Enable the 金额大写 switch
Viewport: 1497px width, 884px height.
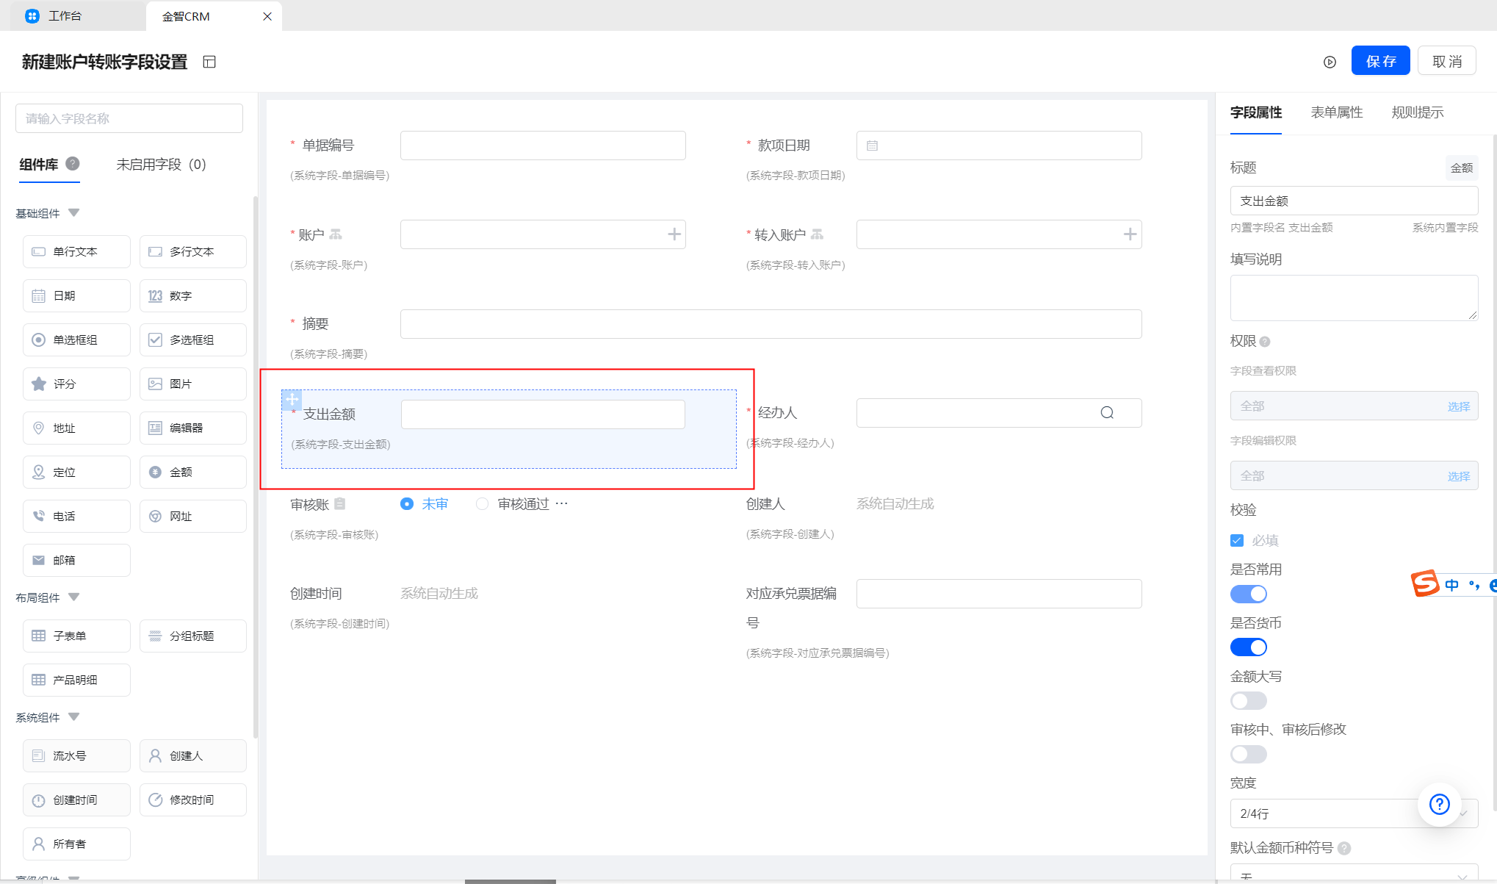tap(1248, 701)
